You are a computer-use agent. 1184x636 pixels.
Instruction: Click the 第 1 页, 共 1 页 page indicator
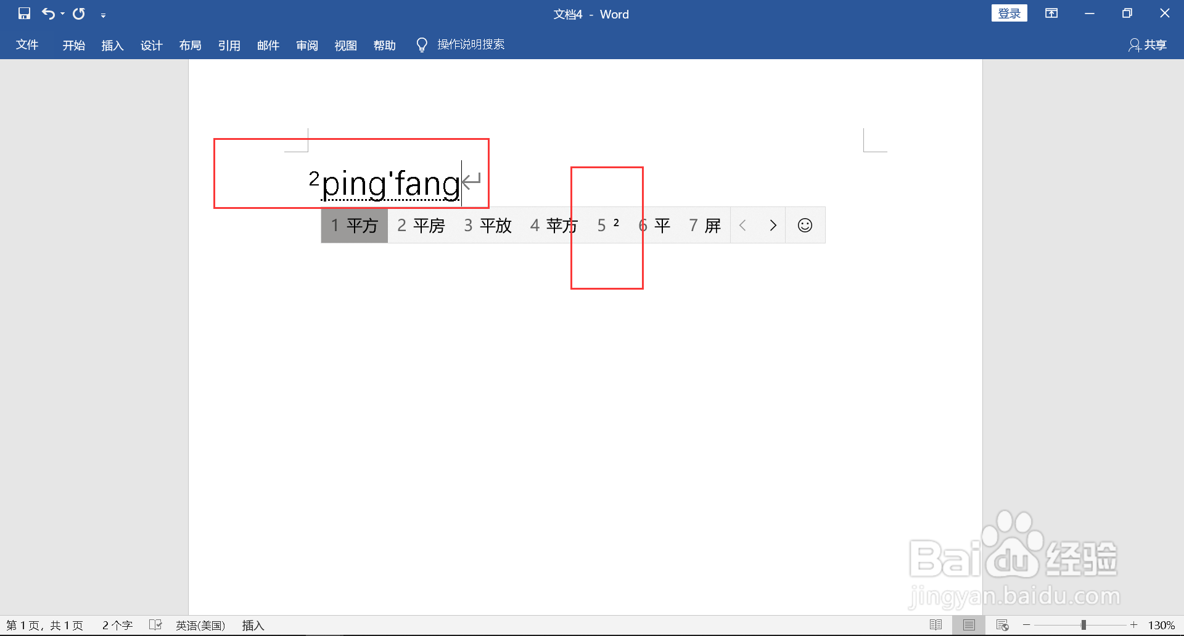[44, 626]
